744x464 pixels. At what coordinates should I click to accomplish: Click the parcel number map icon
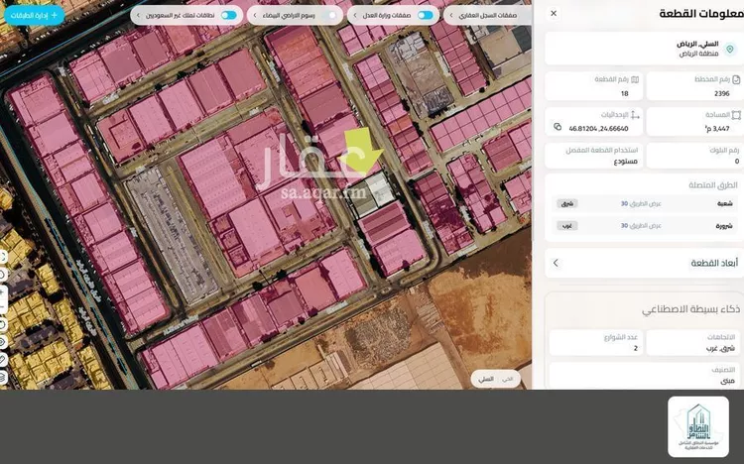(x=635, y=79)
